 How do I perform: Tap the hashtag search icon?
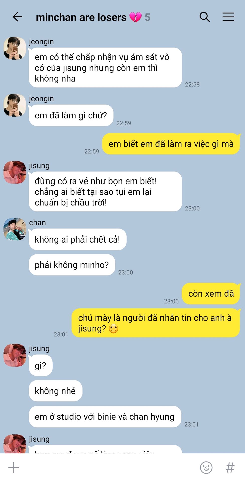[x=230, y=468]
